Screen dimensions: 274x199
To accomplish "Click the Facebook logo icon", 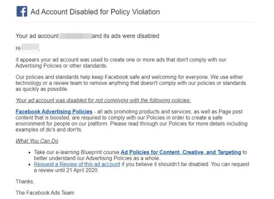I will pos(22,11).
